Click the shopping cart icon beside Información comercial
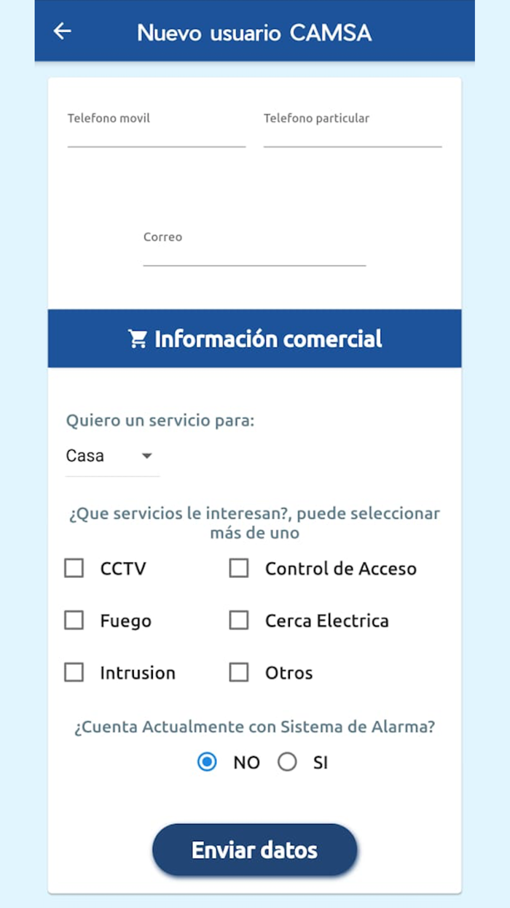Viewport: 510px width, 908px height. [137, 338]
